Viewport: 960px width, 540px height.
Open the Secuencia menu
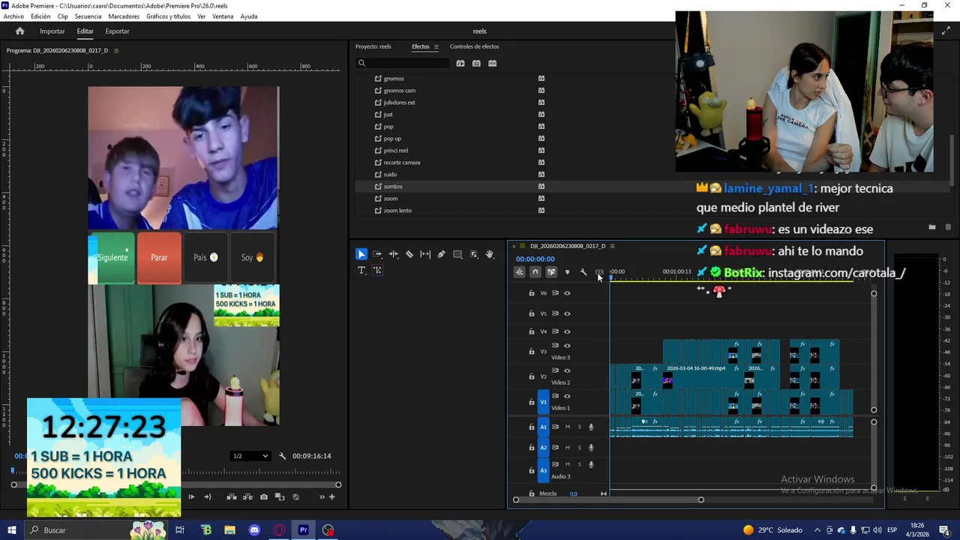[88, 16]
